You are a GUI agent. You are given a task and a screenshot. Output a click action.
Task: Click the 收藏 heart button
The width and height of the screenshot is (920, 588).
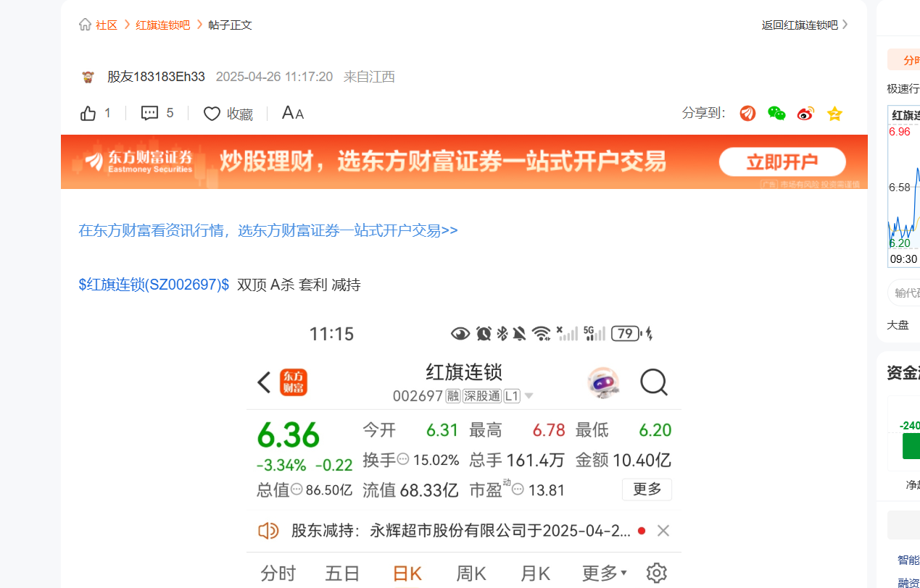point(228,114)
